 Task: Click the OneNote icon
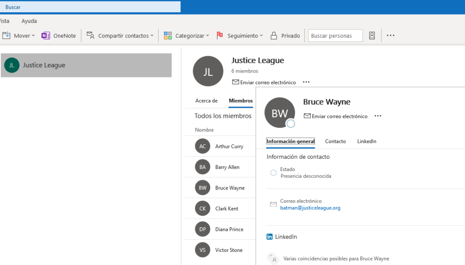pyautogui.click(x=46, y=35)
